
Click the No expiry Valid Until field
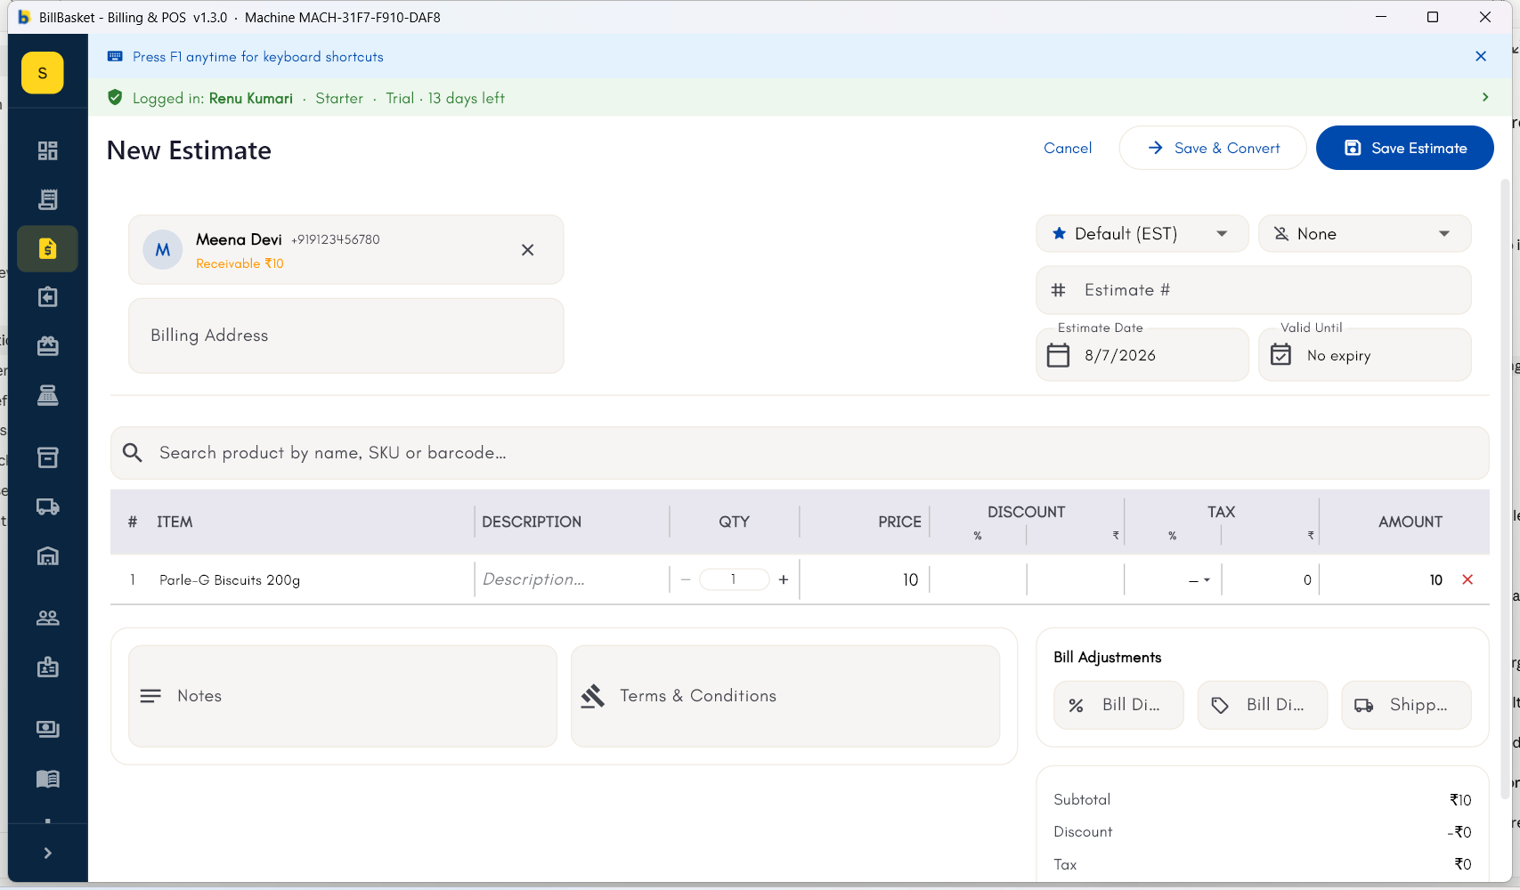coord(1364,355)
